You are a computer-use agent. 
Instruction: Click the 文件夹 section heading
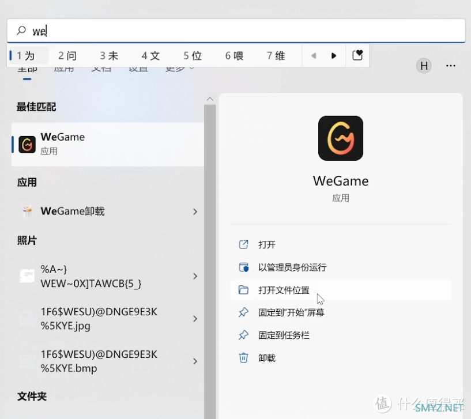32,397
